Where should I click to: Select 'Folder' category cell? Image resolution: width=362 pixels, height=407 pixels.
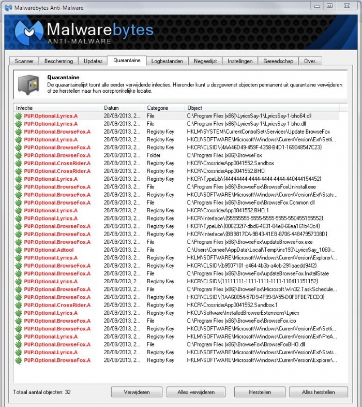coord(154,155)
